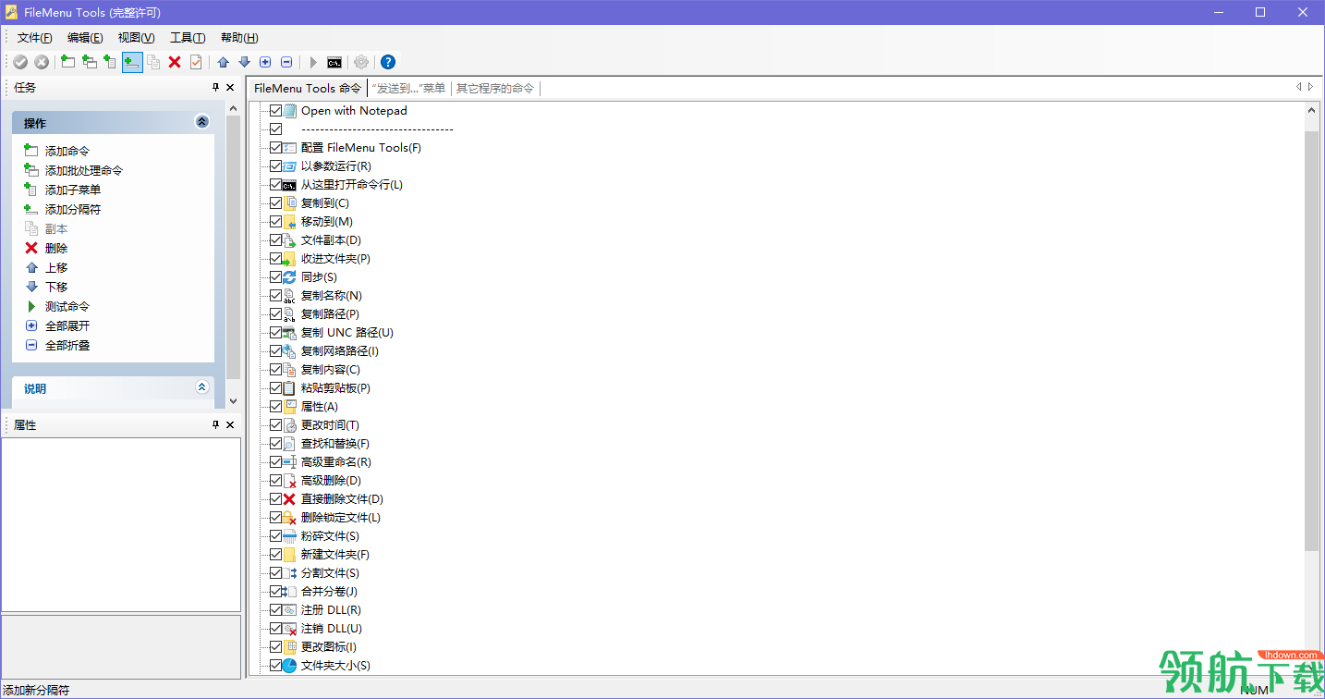Screen dimensions: 1325x699
Task: Open the 帮助(H) menu
Action: [x=239, y=38]
